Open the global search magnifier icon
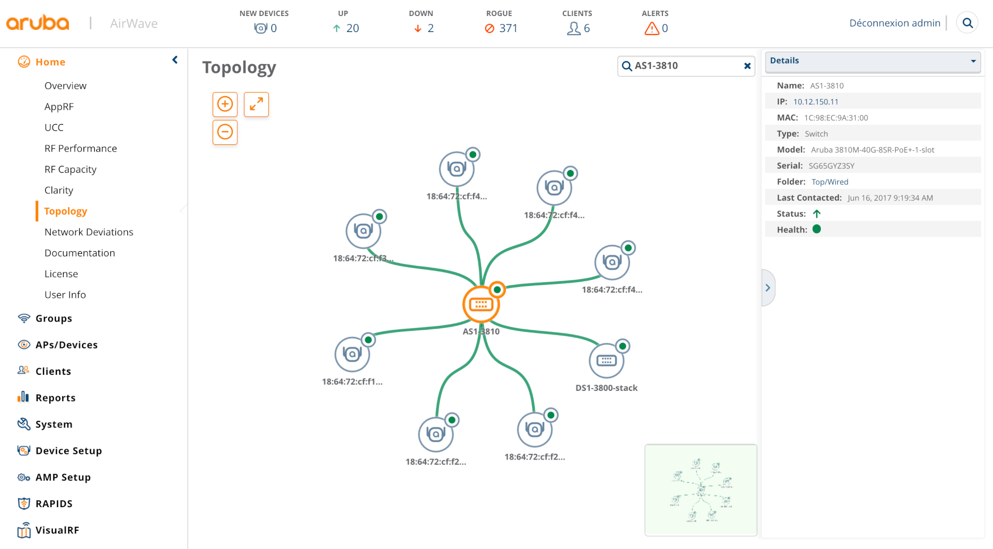This screenshot has height=549, width=993. (x=967, y=23)
